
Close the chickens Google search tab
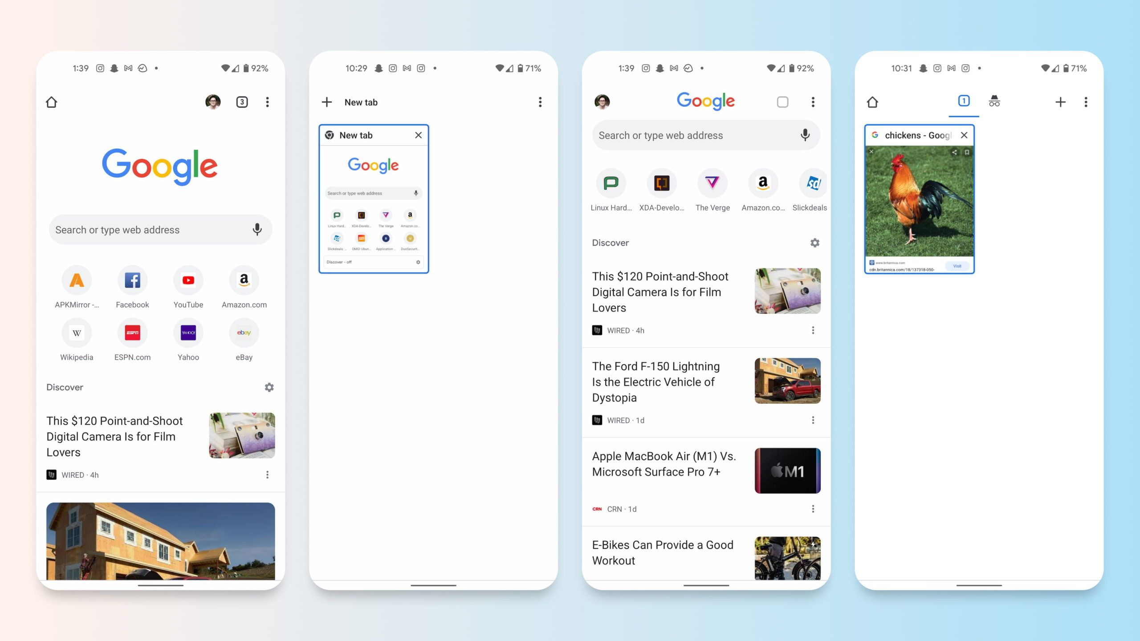[x=964, y=134]
